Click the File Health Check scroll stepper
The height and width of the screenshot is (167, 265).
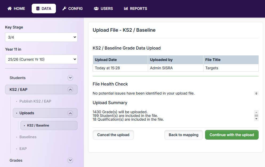(256, 93)
